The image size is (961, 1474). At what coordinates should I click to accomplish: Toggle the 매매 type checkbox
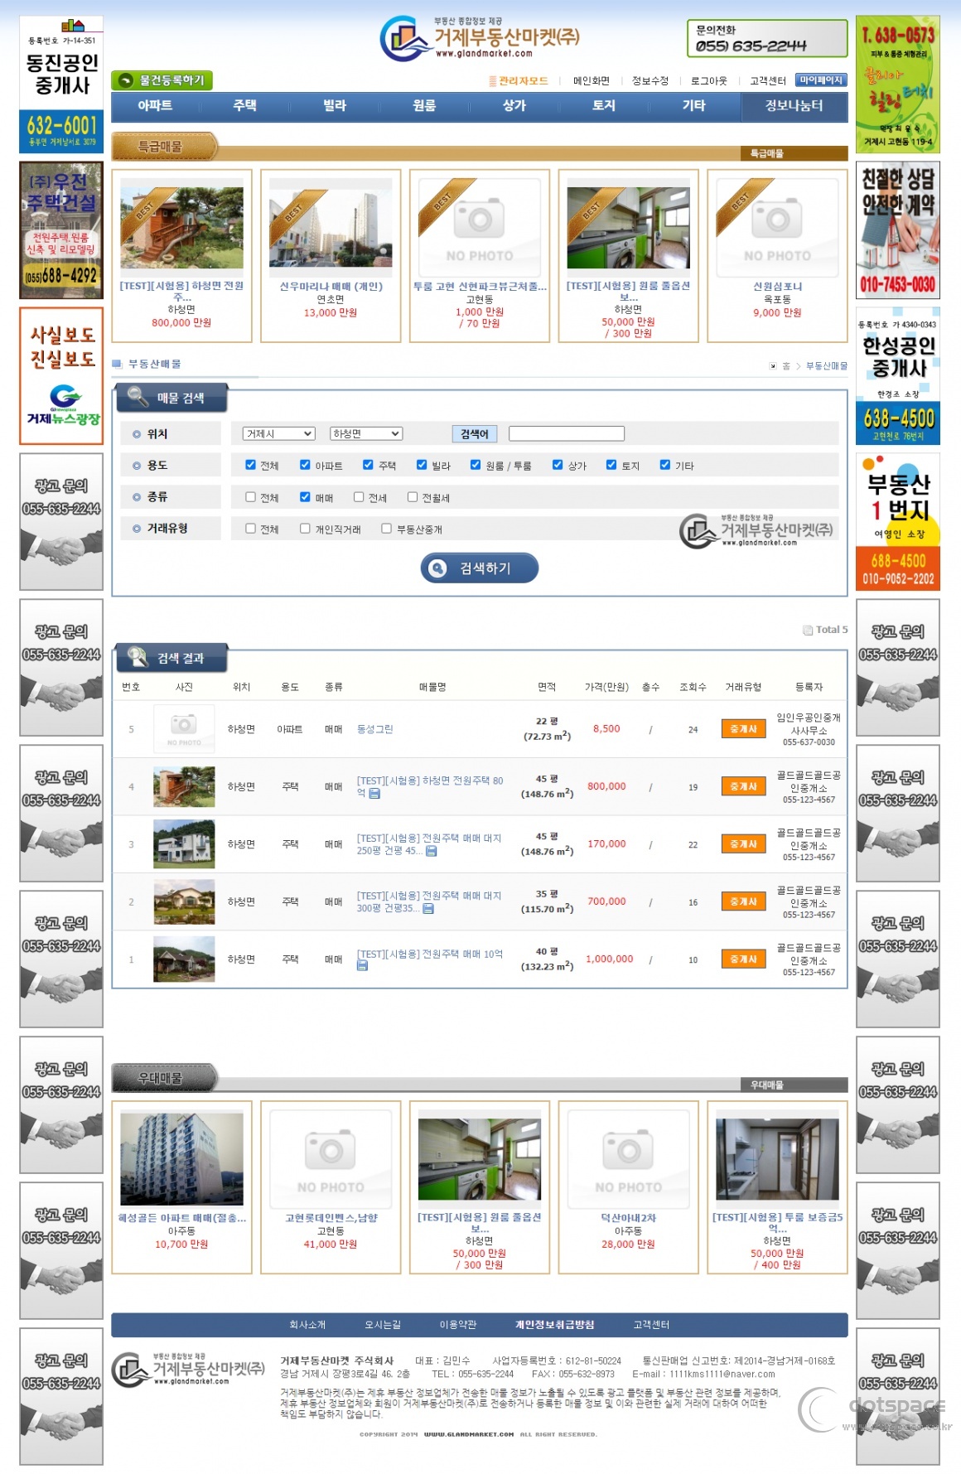tap(305, 497)
